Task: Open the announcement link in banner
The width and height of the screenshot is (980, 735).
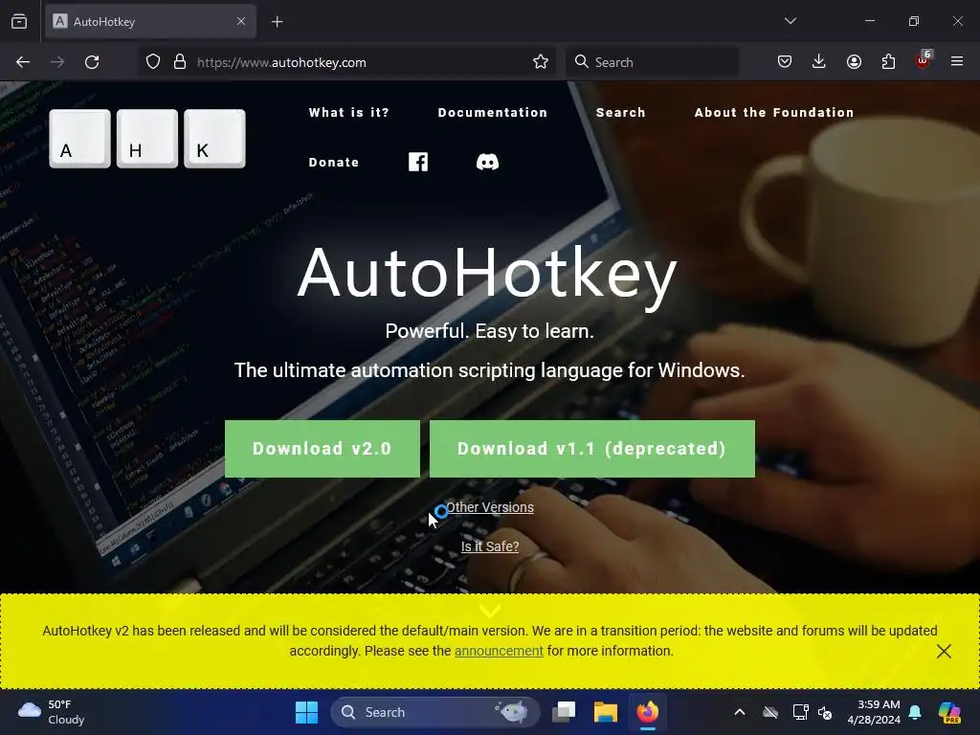Action: coord(499,651)
